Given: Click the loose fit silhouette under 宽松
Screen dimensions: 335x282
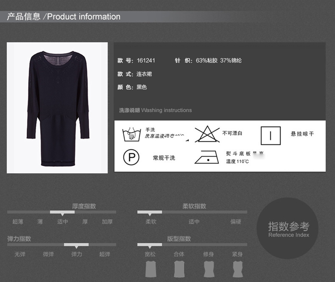Looking at the screenshot, I should click(x=150, y=269).
